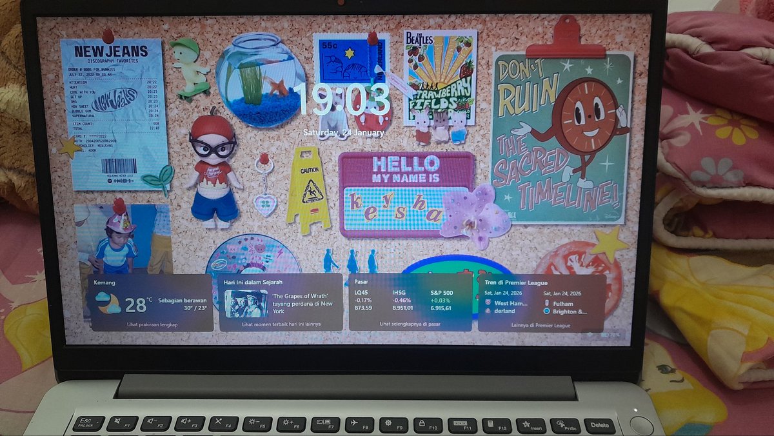Click the IHSG value 8.951,01

[404, 308]
